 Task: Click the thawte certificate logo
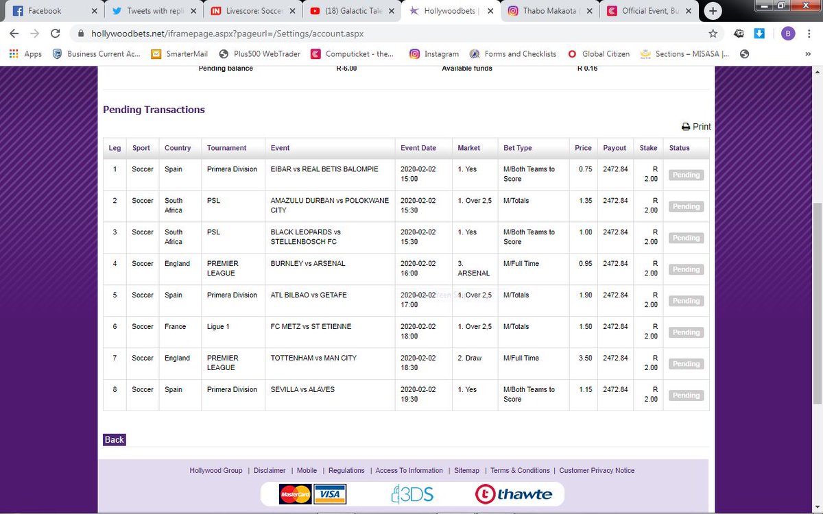pos(514,493)
